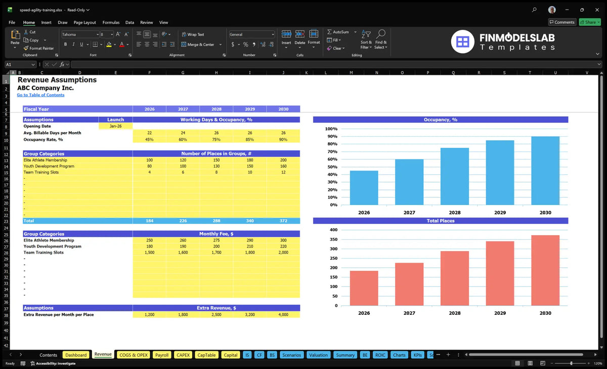Open the Share button dropdown
Image resolution: width=607 pixels, height=369 pixels.
[597, 22]
